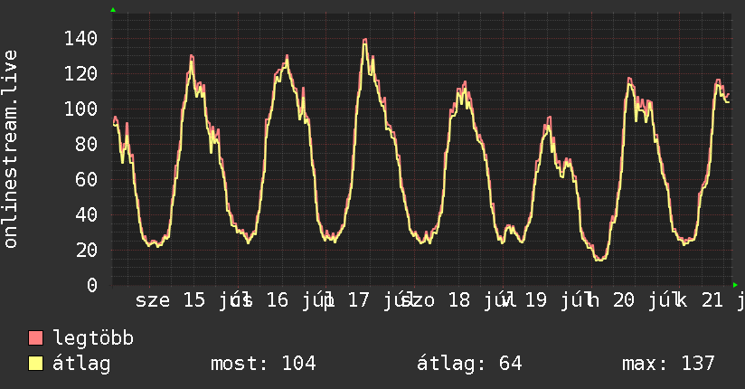This screenshot has width=745, height=389.
Task: Click the x-axis date label 21
Action: [x=712, y=300]
